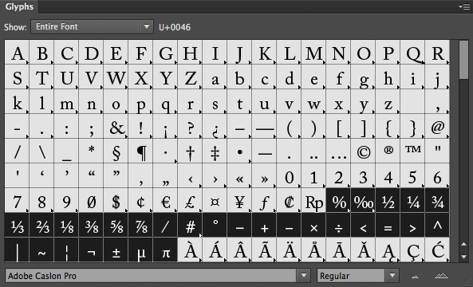The image size is (473, 287).
Task: Select the lowercase k glyph
Action: pos(18,101)
